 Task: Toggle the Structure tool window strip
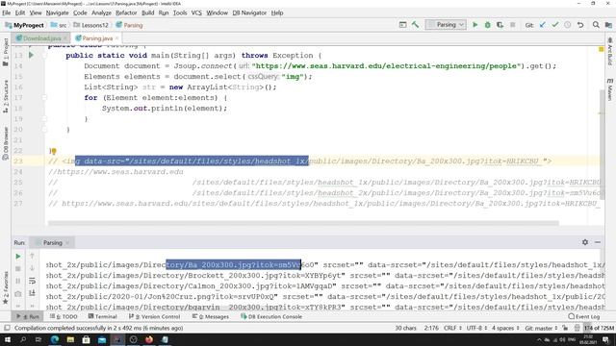[x=6, y=96]
